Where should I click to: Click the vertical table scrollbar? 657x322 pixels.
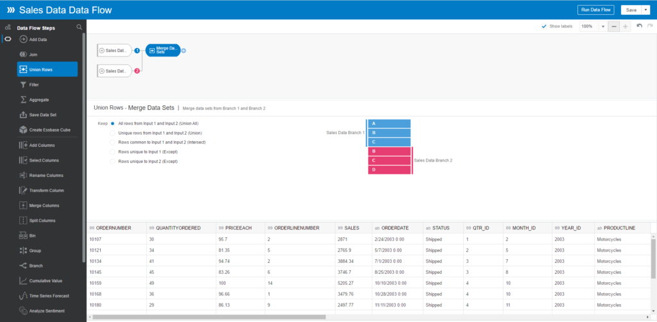653,258
